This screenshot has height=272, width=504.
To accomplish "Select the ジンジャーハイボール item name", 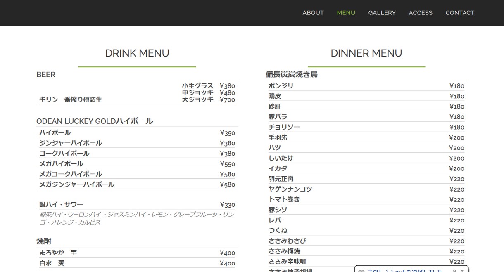I will pos(71,143).
